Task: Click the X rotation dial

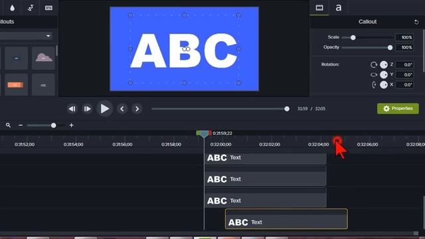Action: pos(384,85)
